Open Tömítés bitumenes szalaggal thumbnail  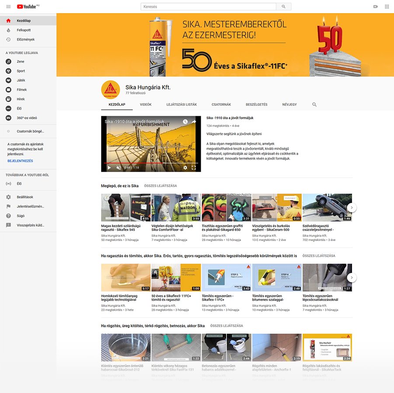pyautogui.click(x=277, y=278)
